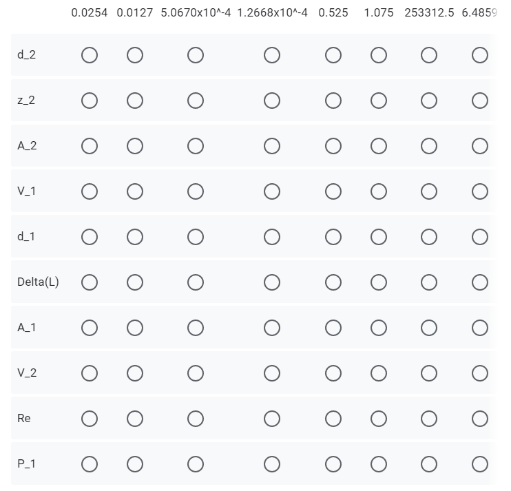Pick 253312.5 for row d_2
This screenshot has height=491, width=511.
click(x=429, y=55)
